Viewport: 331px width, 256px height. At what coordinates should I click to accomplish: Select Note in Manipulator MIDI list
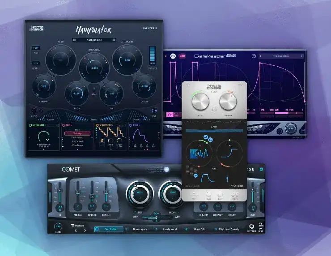(77, 130)
